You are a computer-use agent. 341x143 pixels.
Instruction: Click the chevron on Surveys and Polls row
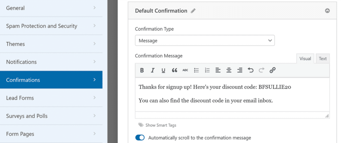(x=94, y=115)
